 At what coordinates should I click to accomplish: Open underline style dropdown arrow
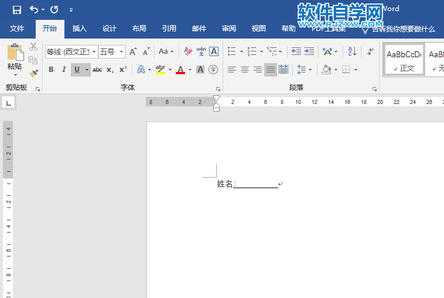coord(87,70)
